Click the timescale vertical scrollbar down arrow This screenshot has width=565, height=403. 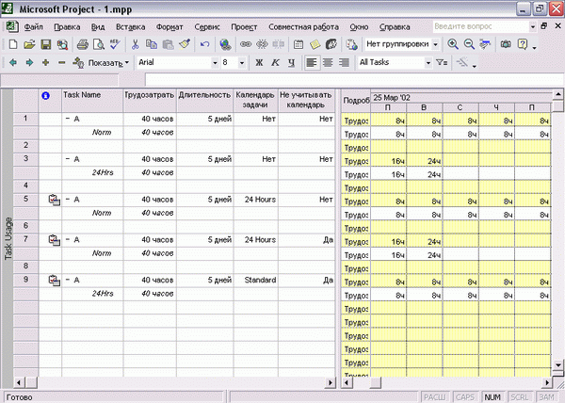click(557, 365)
